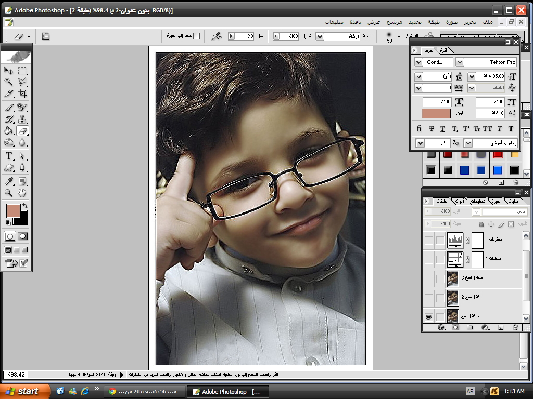The image size is (533, 399).
Task: Open the 'مرشح' (Filter) menu
Action: tap(395, 22)
